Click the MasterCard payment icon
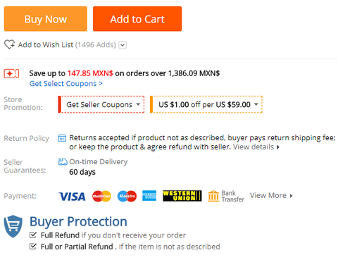This screenshot has width=338, height=260. pyautogui.click(x=101, y=196)
